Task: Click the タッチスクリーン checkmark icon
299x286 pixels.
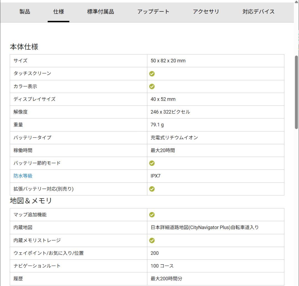Action: (x=152, y=73)
